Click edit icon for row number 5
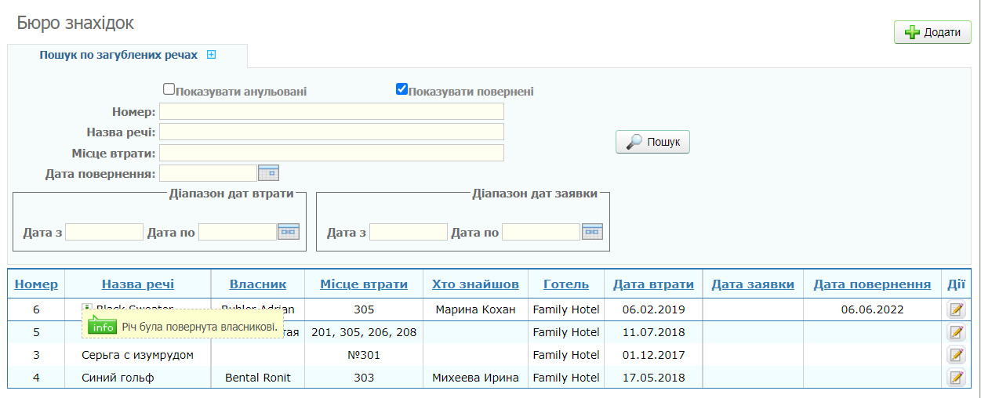This screenshot has width=981, height=398. pyautogui.click(x=956, y=332)
